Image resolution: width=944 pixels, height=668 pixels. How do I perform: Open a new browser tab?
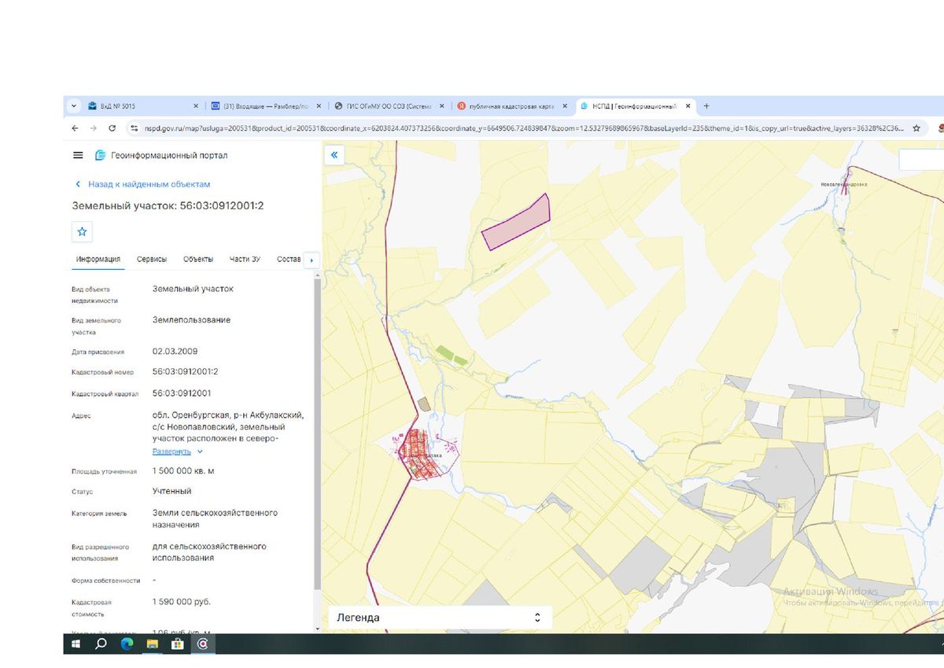pyautogui.click(x=706, y=105)
